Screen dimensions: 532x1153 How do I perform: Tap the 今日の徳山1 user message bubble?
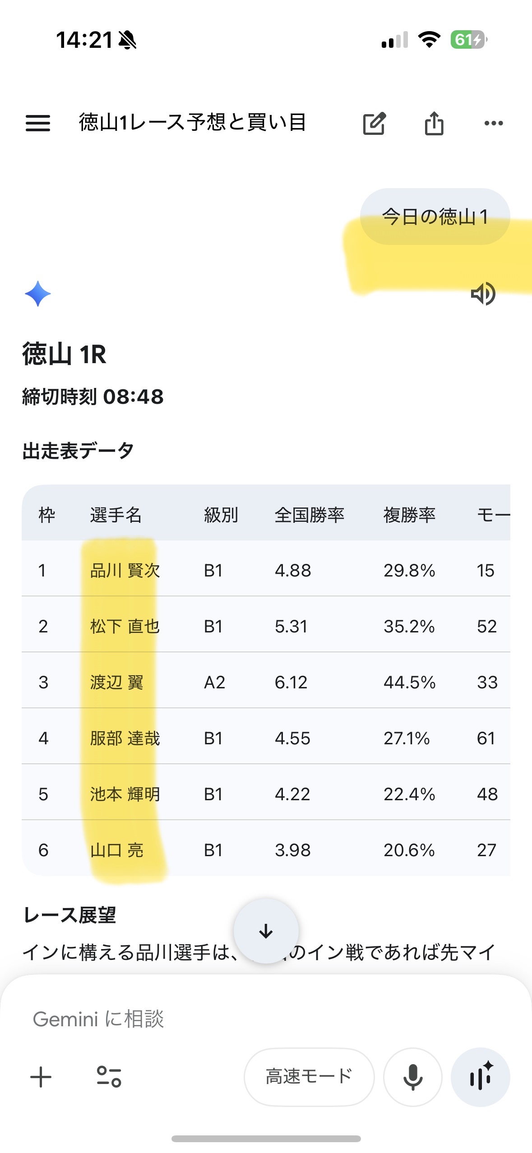tap(435, 217)
